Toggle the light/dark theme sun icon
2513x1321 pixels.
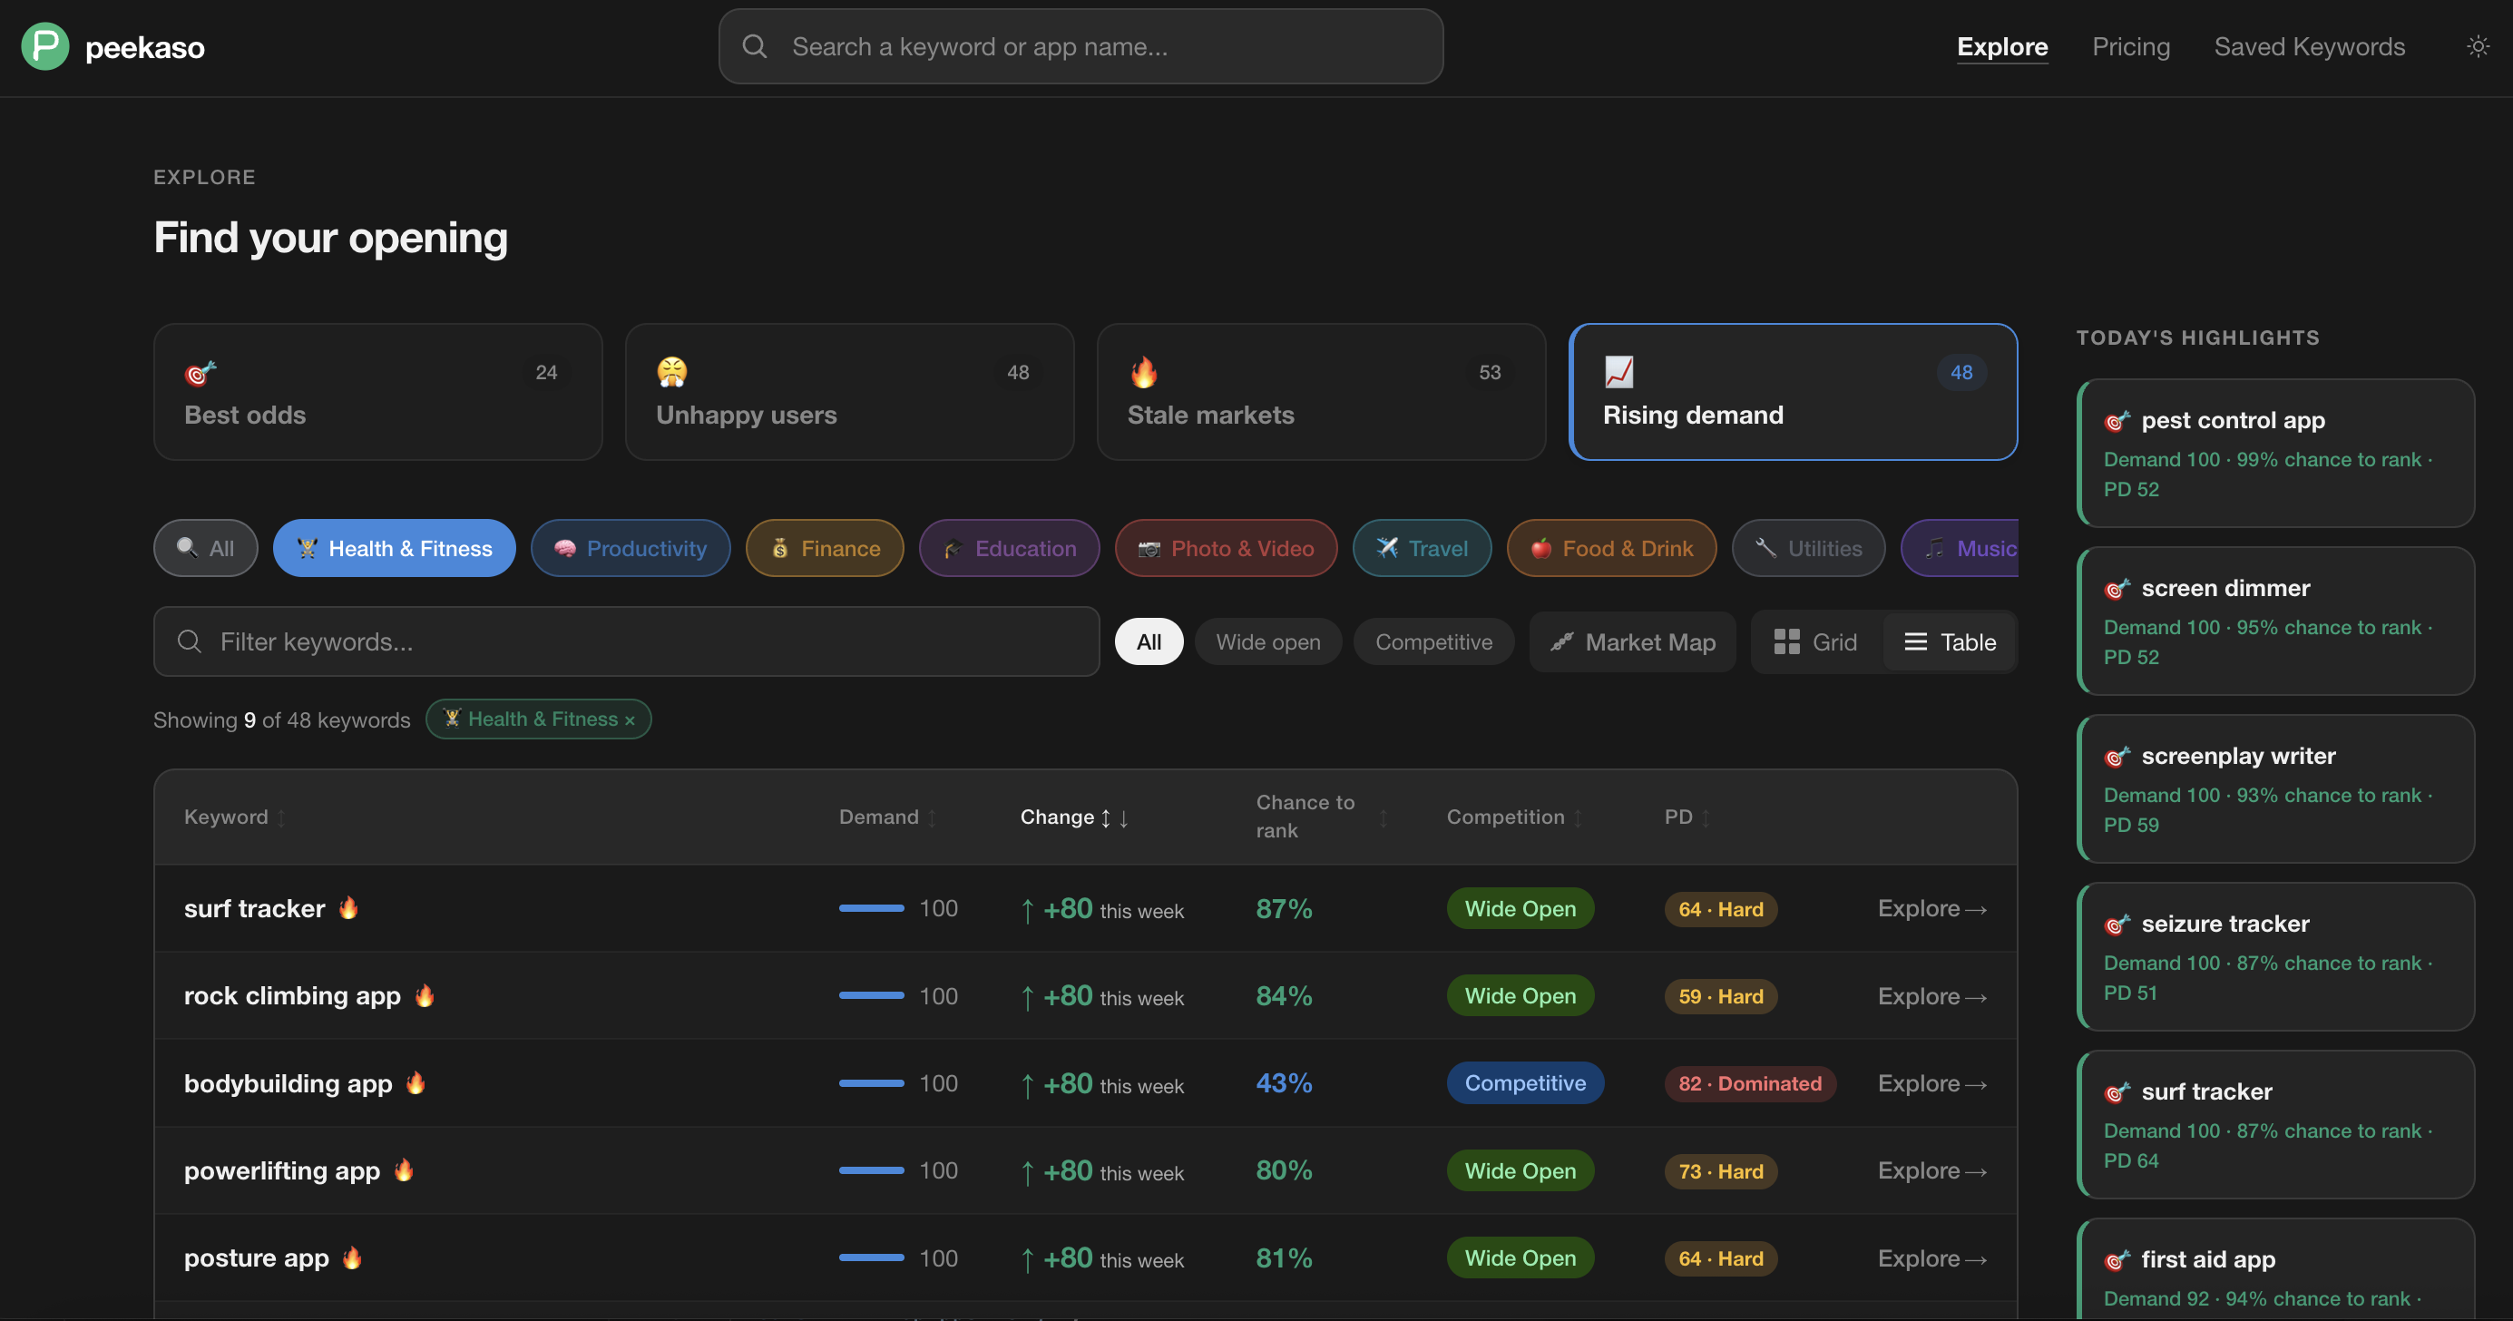[2477, 46]
